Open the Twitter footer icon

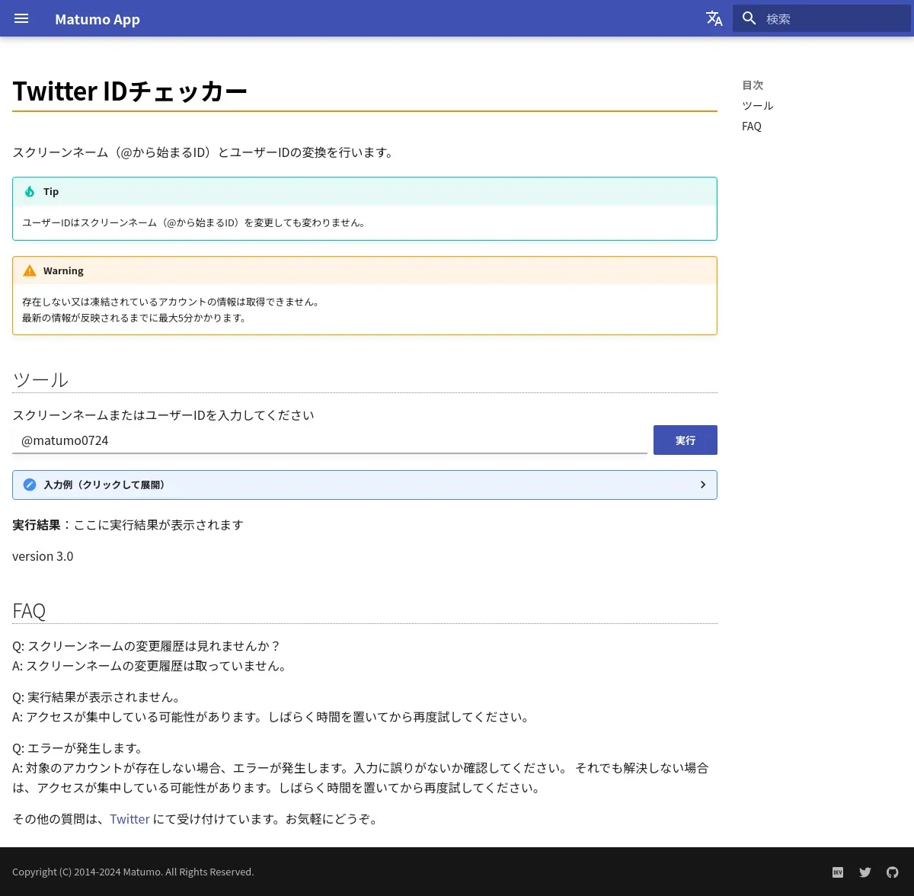tap(865, 872)
